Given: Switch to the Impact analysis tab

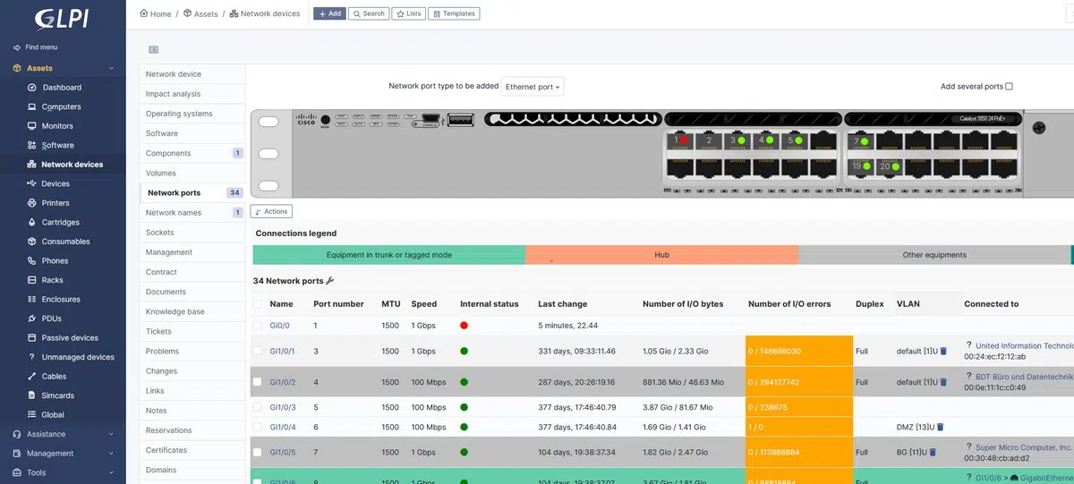Looking at the screenshot, I should 173,94.
